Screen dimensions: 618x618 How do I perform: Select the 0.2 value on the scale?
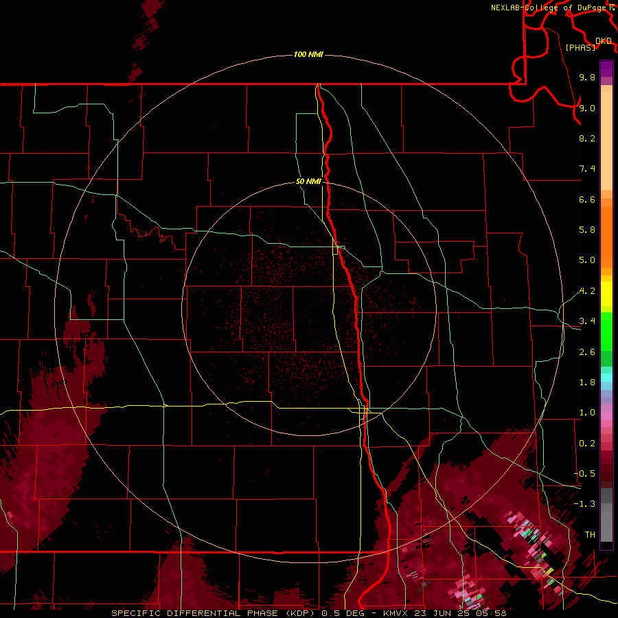(x=587, y=444)
